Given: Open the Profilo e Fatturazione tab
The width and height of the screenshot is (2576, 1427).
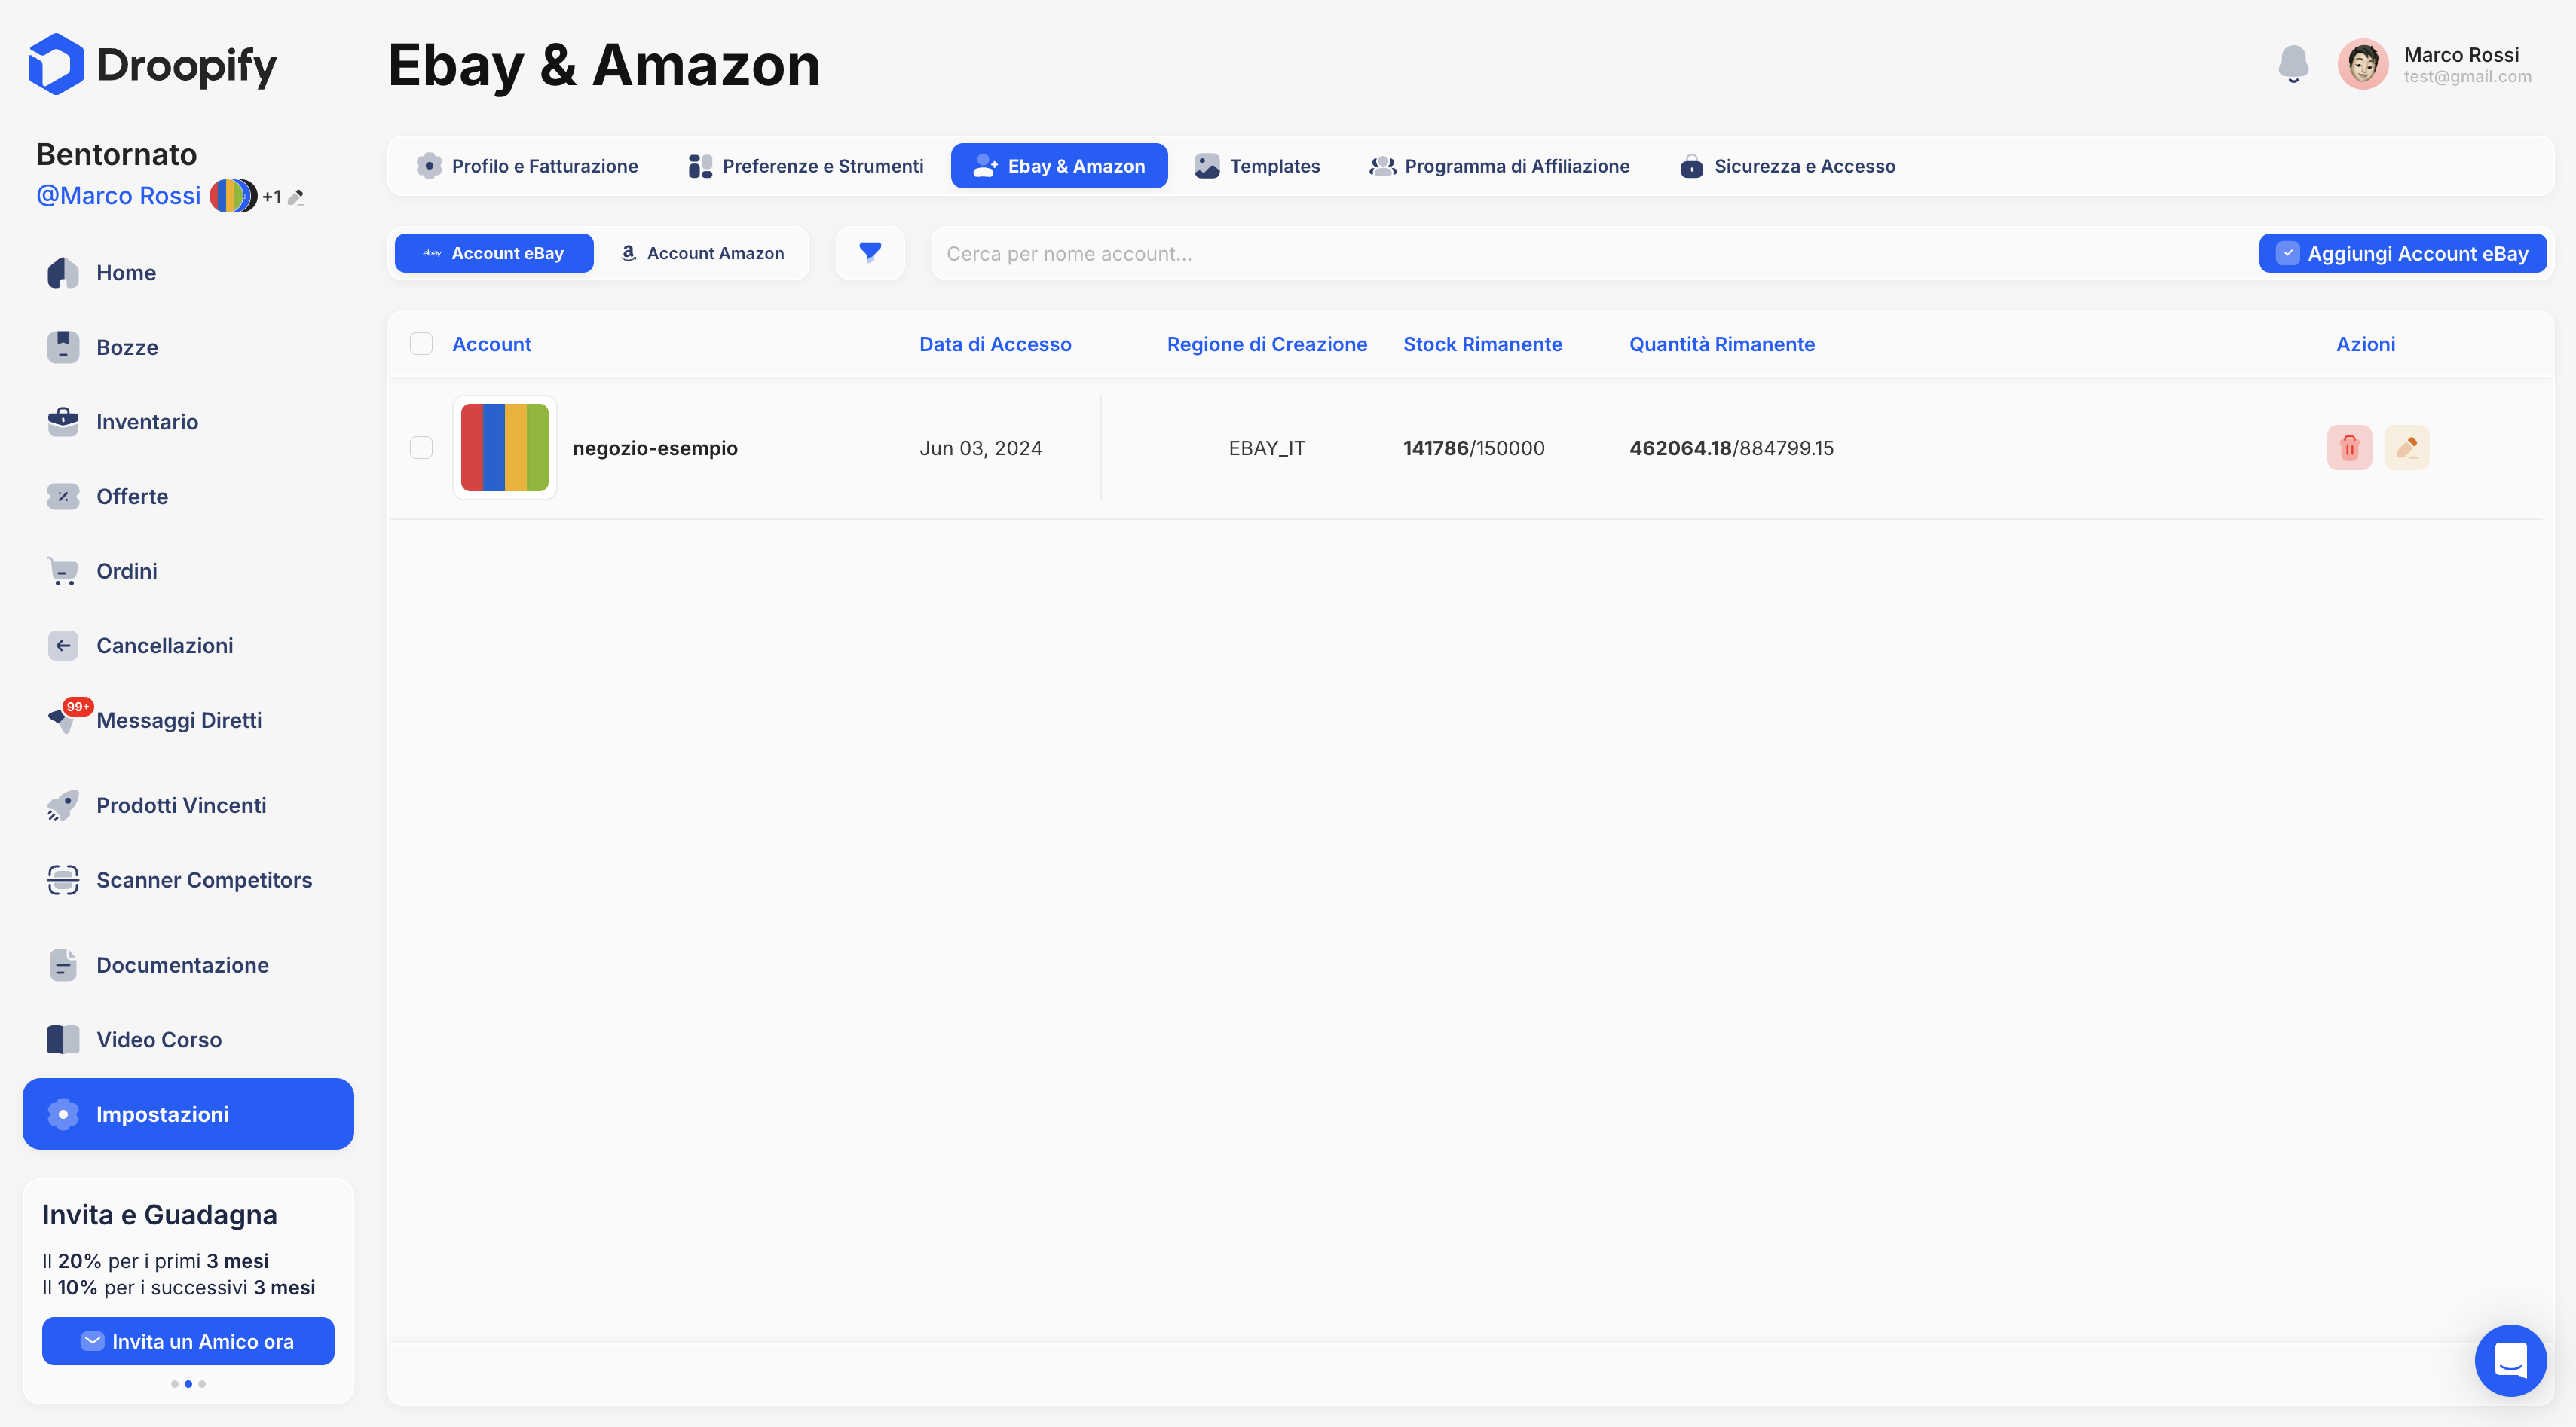Looking at the screenshot, I should pyautogui.click(x=527, y=166).
